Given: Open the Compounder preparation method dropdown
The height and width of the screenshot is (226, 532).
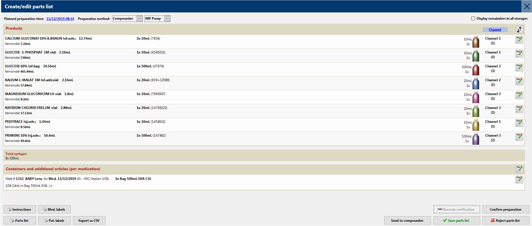Looking at the screenshot, I should [x=139, y=18].
